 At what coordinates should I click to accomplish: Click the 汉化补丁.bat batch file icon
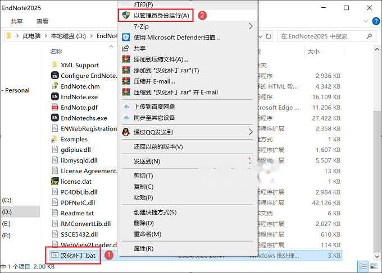(55, 255)
